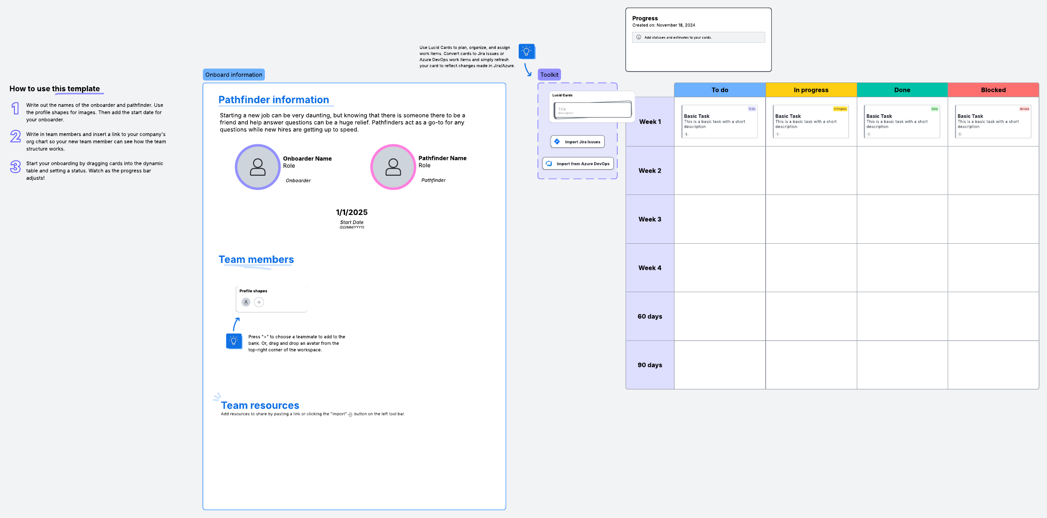This screenshot has height=518, width=1047.
Task: Click the 1/1/2025 start date text
Action: (x=352, y=212)
